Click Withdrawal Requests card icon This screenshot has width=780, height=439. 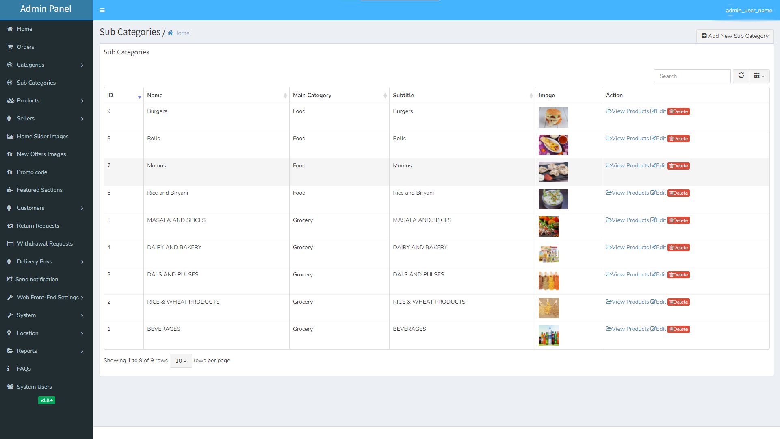[10, 243]
